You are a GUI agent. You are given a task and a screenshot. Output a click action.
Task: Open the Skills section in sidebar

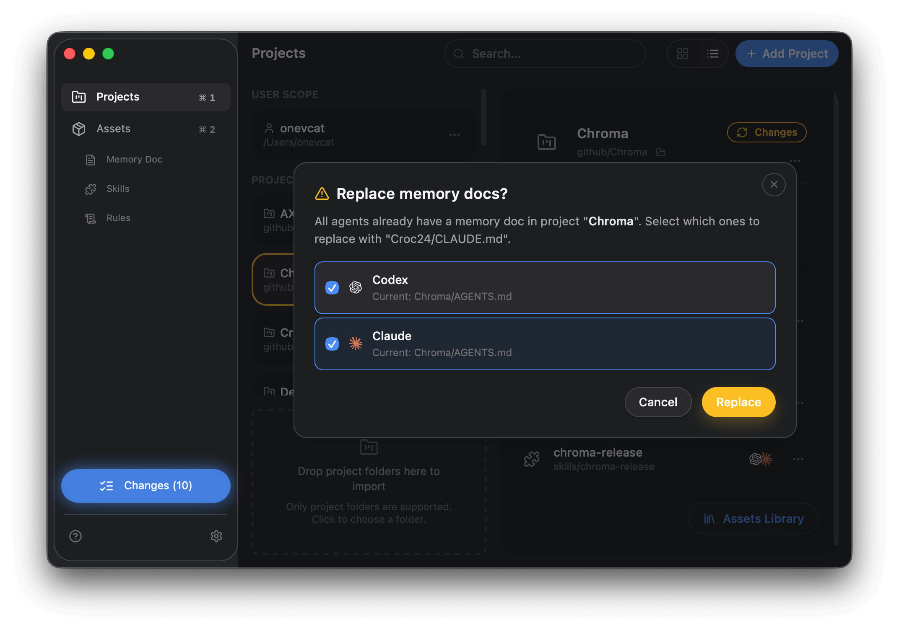coord(117,188)
